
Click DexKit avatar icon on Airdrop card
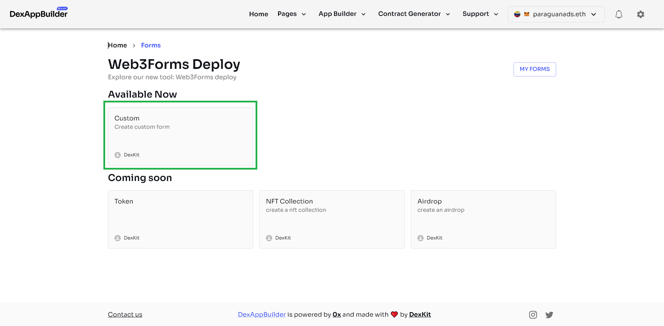[421, 238]
